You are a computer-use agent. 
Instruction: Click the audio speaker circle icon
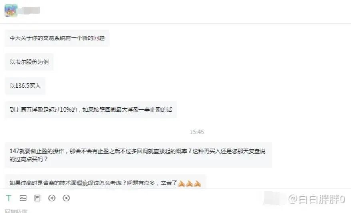(52, 198)
